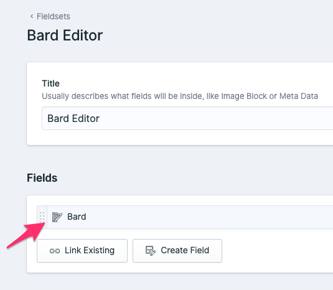333x290 pixels.
Task: Select the Bard Editor page heading
Action: coord(65,35)
